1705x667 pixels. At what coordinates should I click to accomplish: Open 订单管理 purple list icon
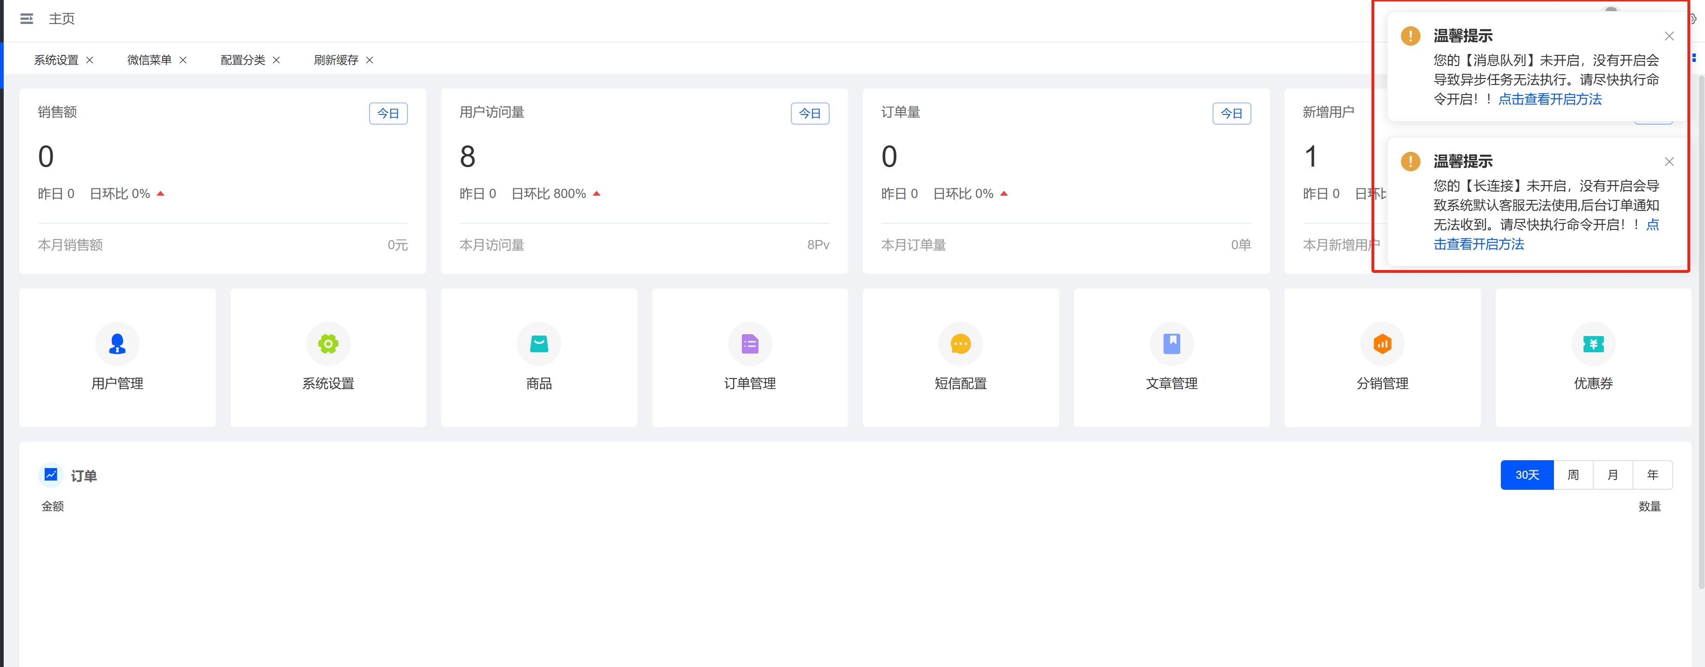click(750, 343)
